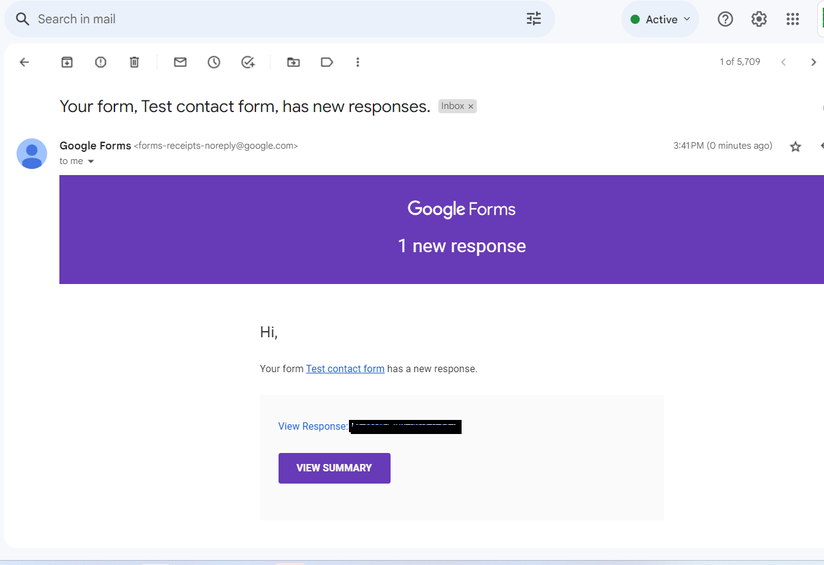This screenshot has height=565, width=824.
Task: Open the Labels icon
Action: [x=327, y=62]
